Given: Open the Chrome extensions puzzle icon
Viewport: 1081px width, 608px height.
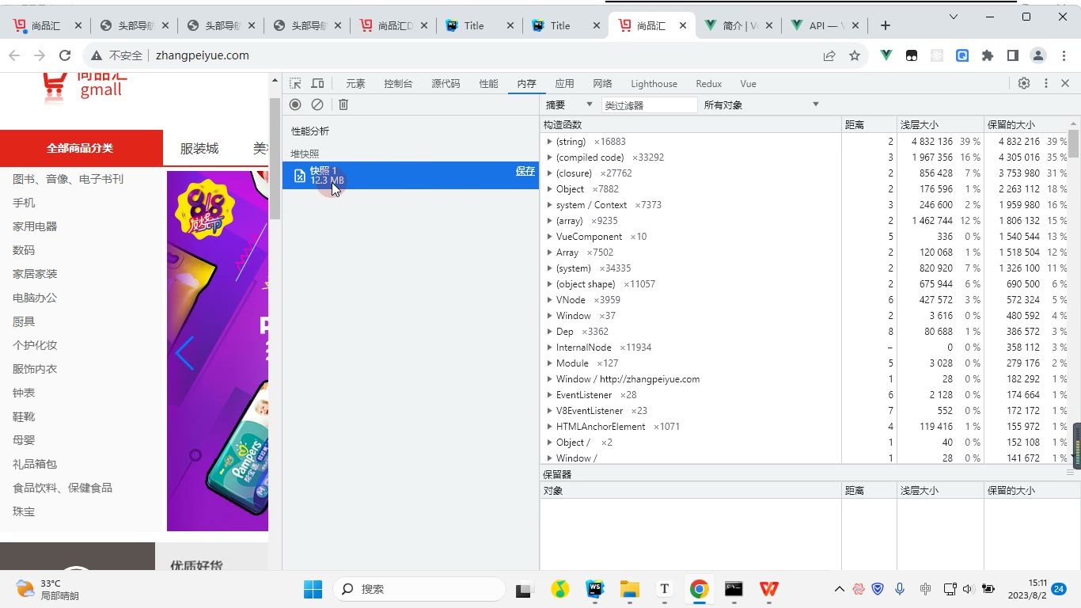Looking at the screenshot, I should [x=988, y=55].
